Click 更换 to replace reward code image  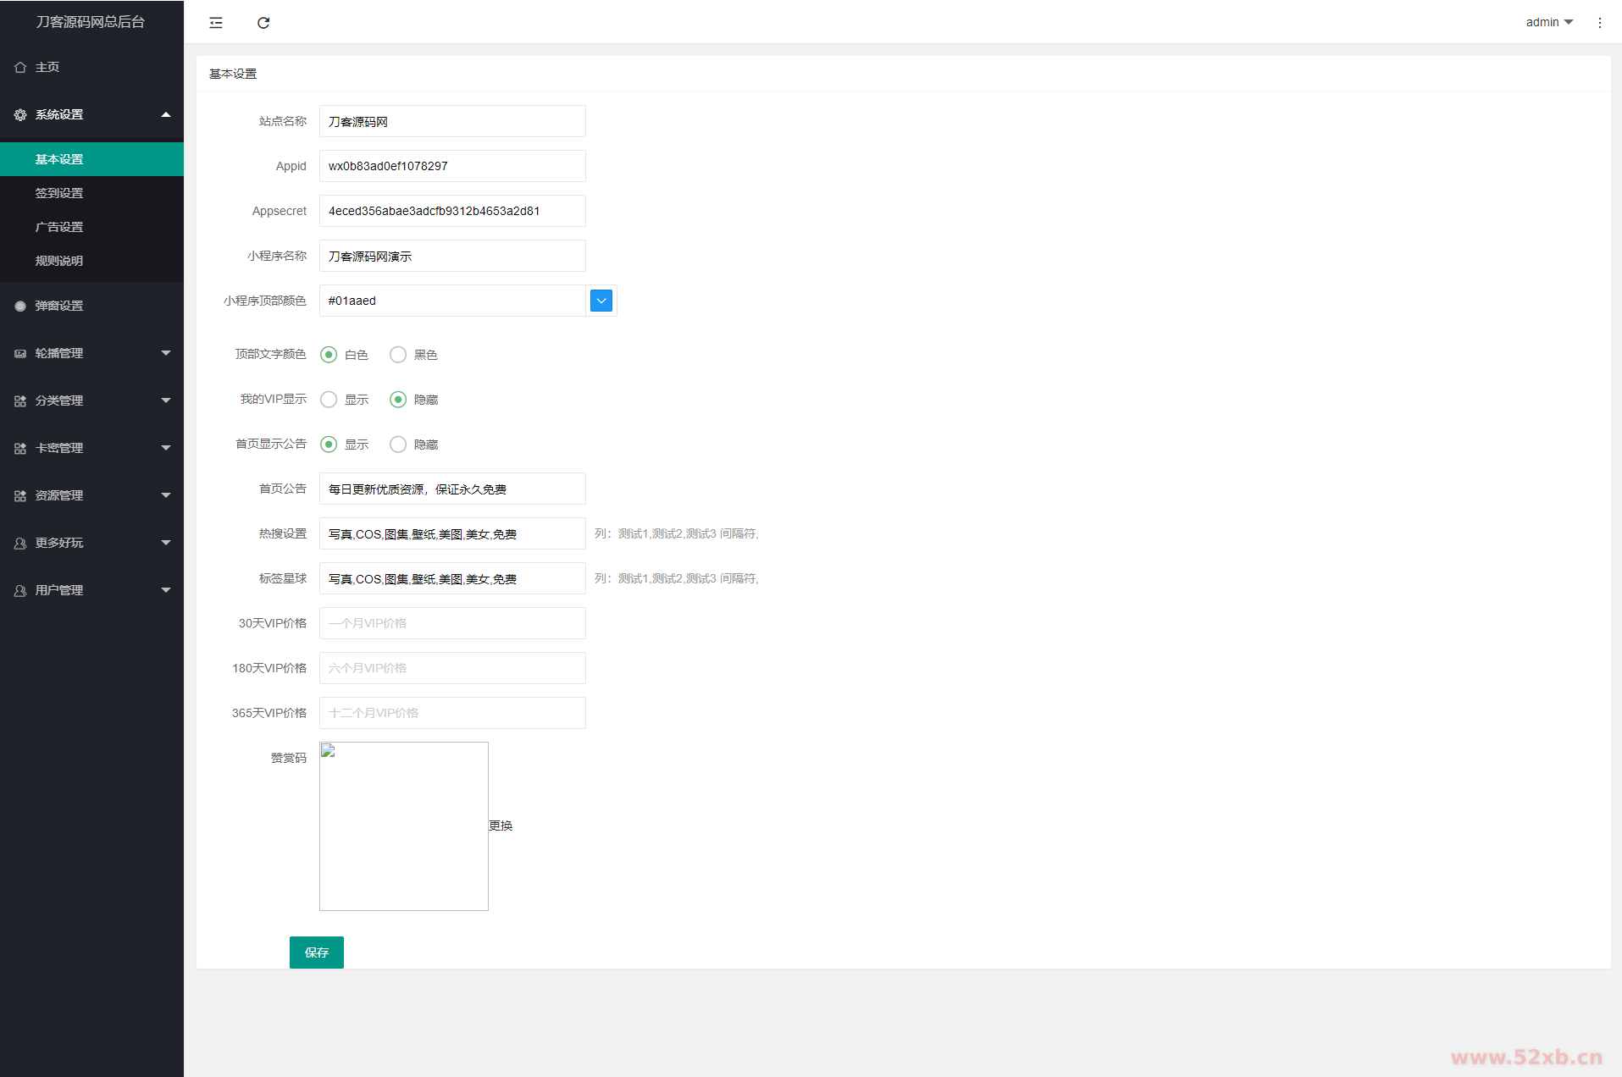click(x=501, y=826)
